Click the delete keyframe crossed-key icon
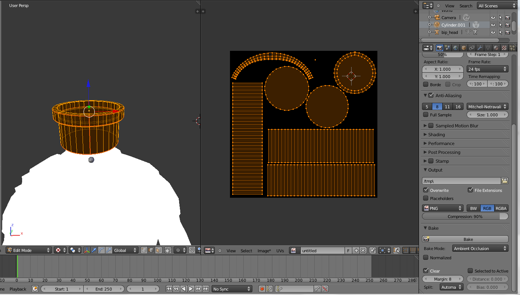 [325, 289]
